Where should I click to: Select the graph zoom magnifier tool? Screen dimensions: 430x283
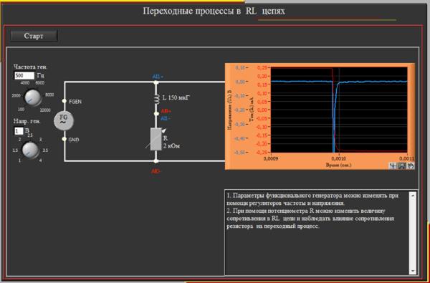coord(402,166)
